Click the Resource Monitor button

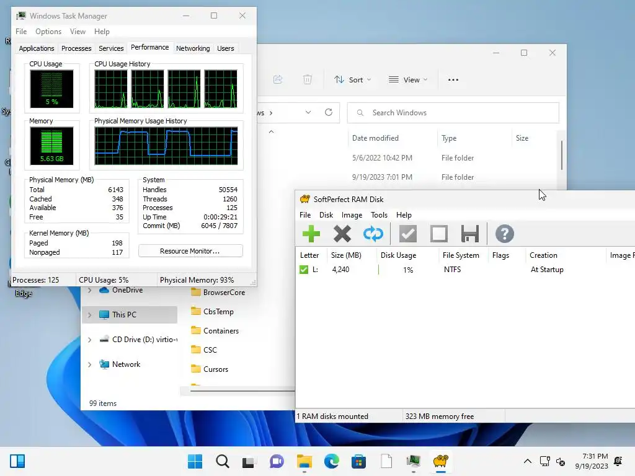(x=190, y=251)
